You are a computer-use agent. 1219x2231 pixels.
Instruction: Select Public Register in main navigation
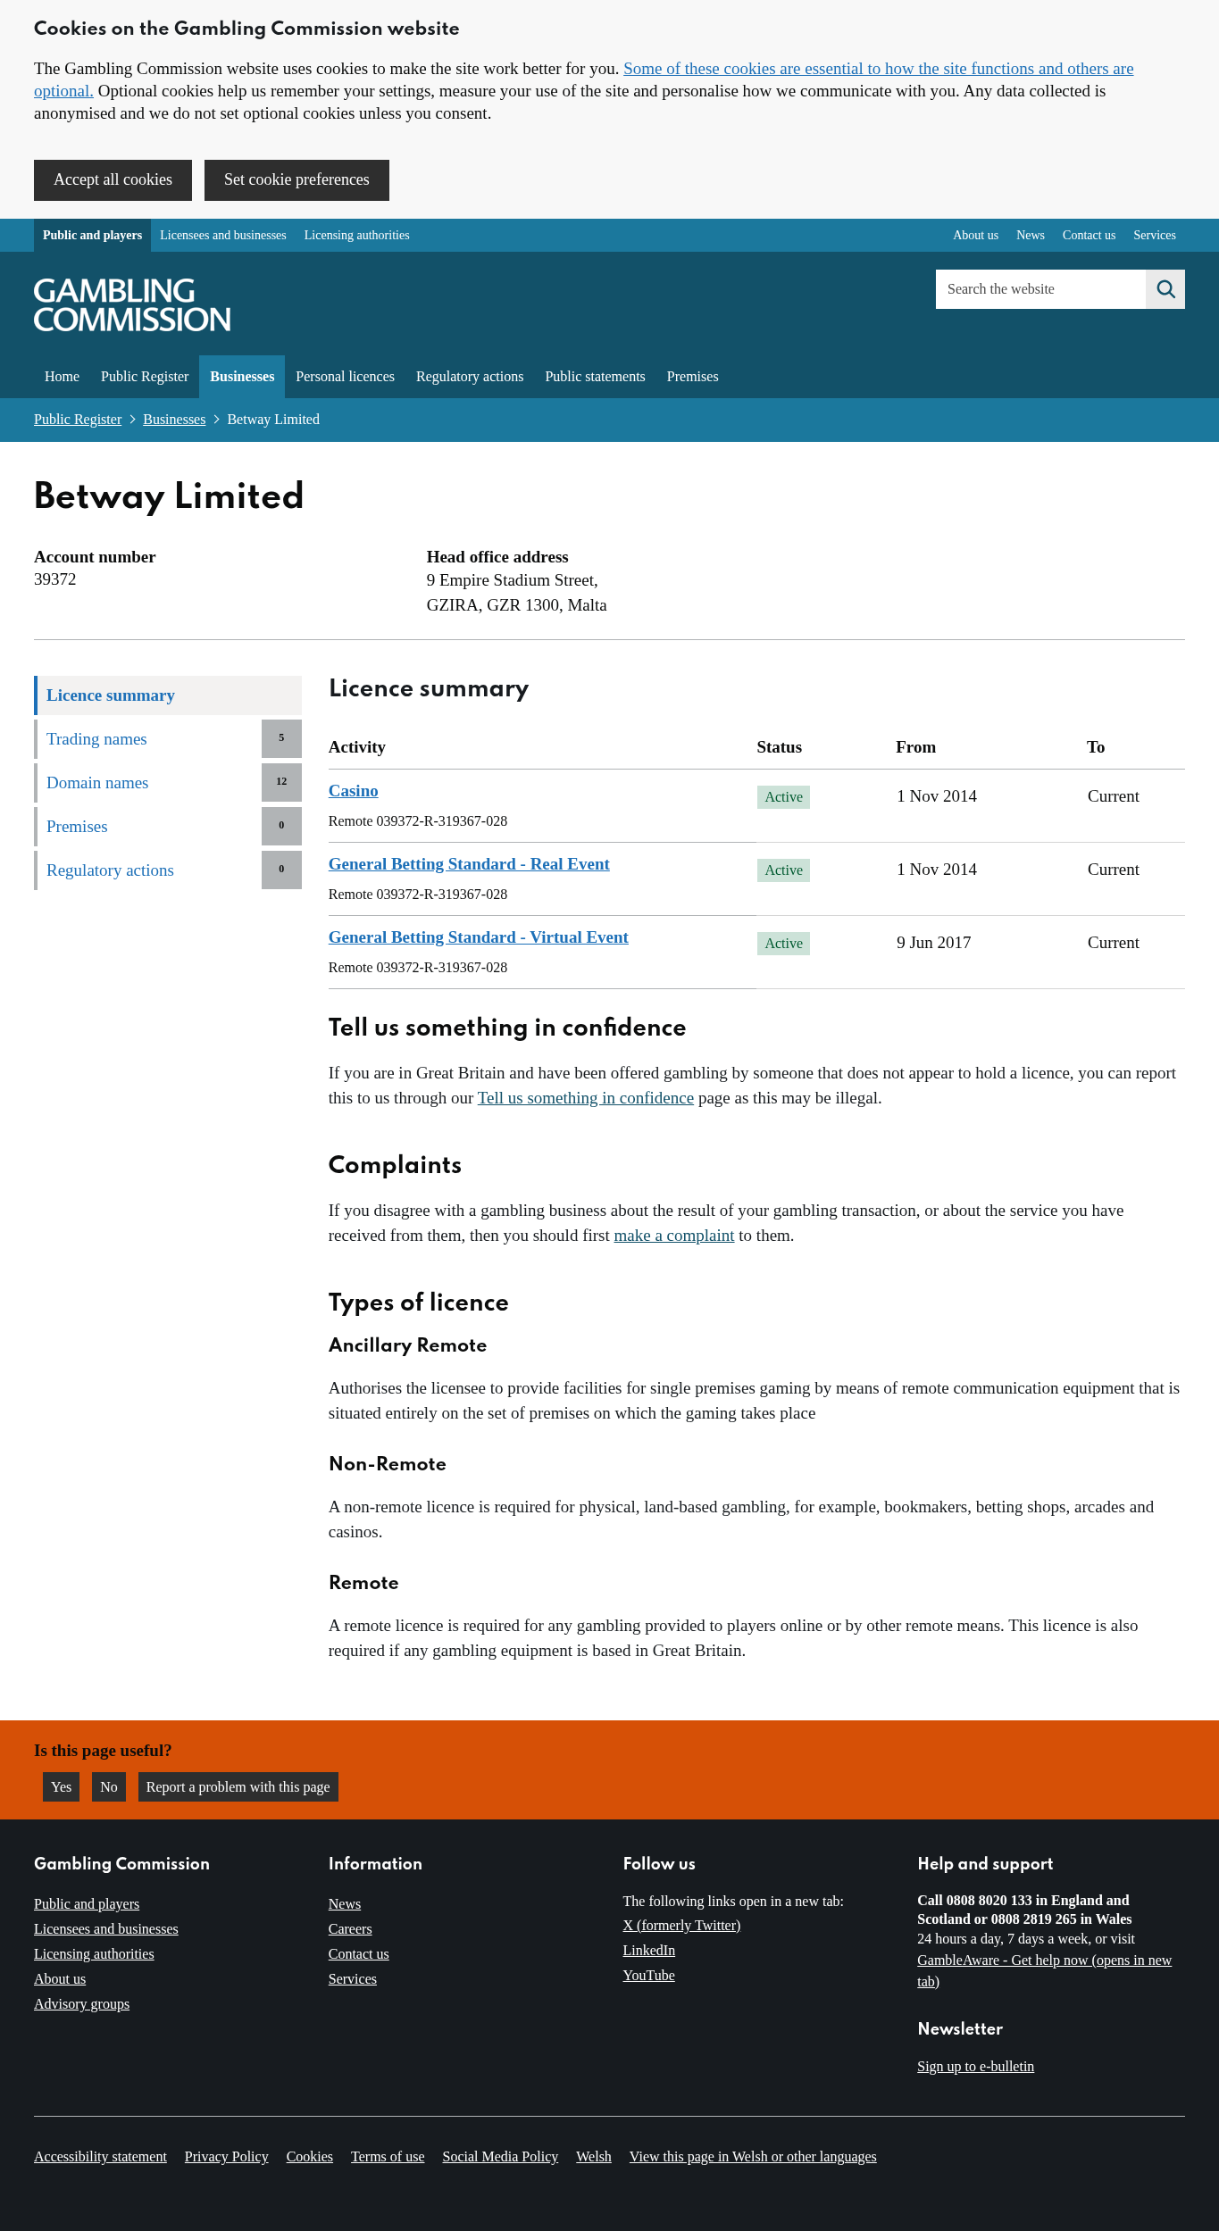[x=145, y=377]
